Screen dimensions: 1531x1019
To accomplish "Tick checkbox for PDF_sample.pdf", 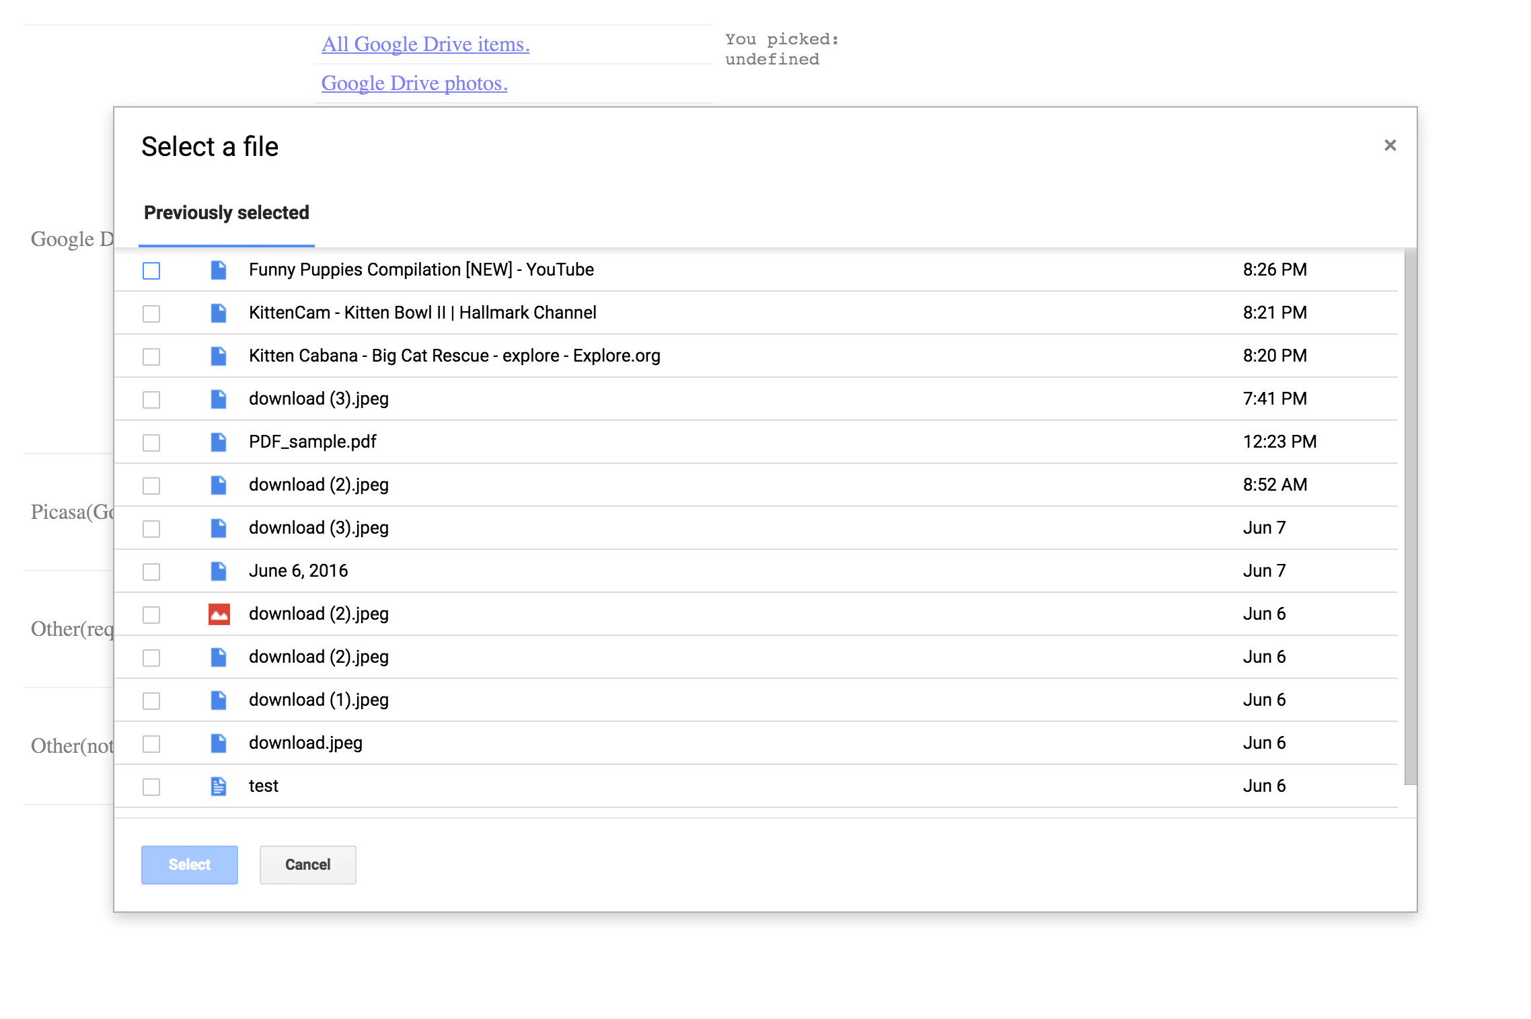I will coord(151,443).
